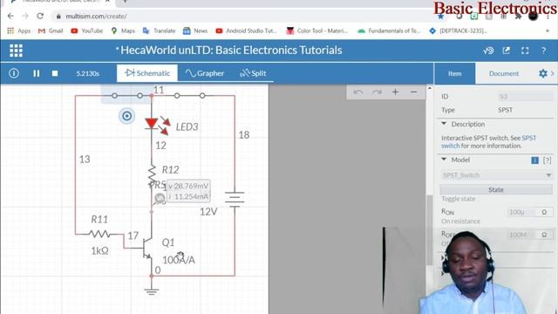Open Android Studio Tut bookmark
Screen dimensions: 558x314
coord(246,31)
